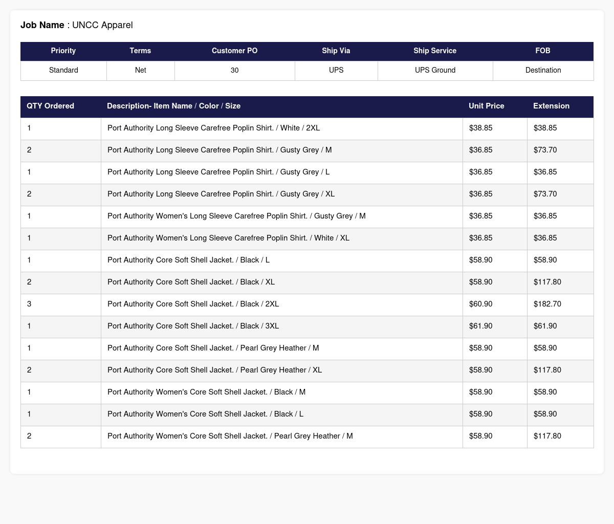
Task: Click extension $117.80 in Black / XL row
Action: coord(560,283)
